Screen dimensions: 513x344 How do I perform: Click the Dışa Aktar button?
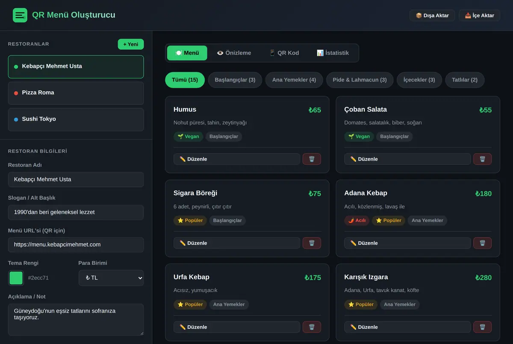point(432,15)
